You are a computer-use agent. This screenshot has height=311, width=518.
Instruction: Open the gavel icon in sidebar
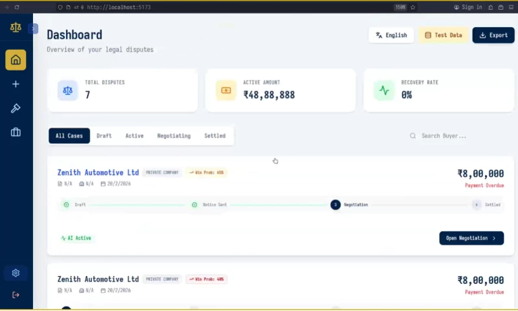[x=16, y=108]
